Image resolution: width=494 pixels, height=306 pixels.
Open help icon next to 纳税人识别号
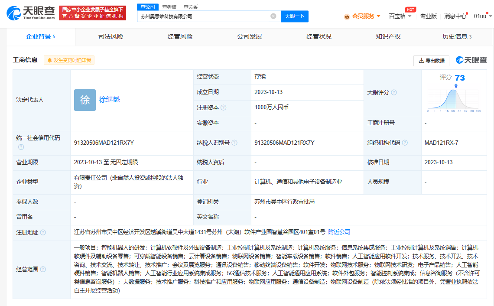(234, 143)
